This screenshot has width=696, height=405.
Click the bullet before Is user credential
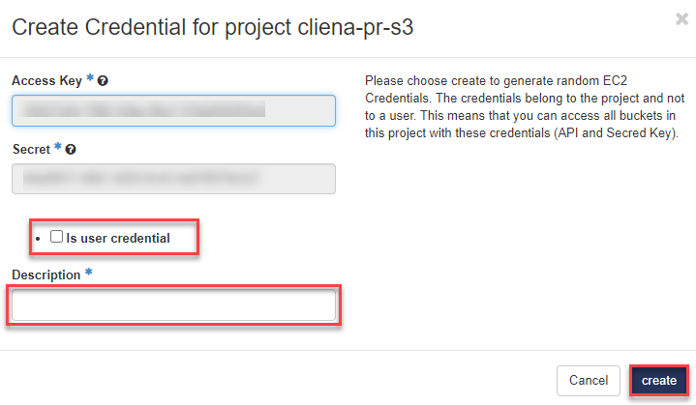tap(38, 239)
